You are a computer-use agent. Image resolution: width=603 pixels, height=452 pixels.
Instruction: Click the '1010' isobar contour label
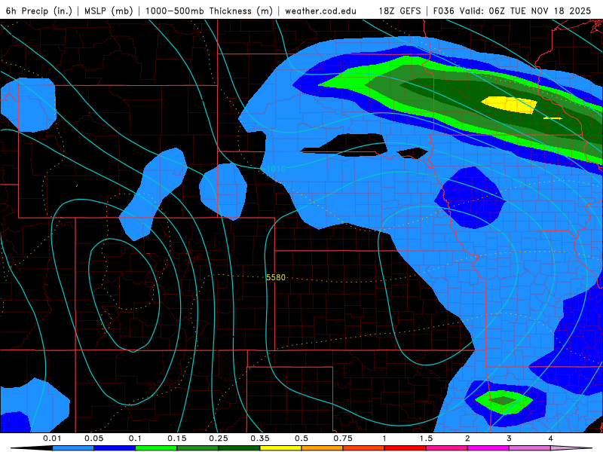276,169
